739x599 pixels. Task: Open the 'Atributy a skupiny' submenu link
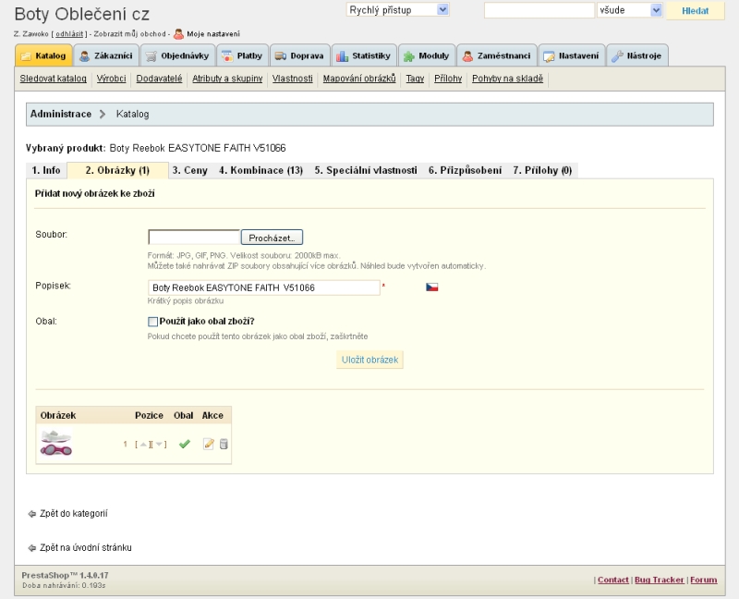227,79
